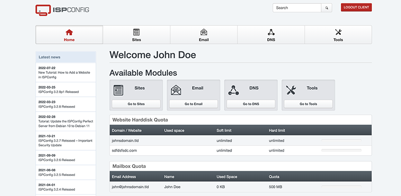401x196 pixels.
Task: Click the johnsdomain.tld quota usage bar
Action: point(341,141)
